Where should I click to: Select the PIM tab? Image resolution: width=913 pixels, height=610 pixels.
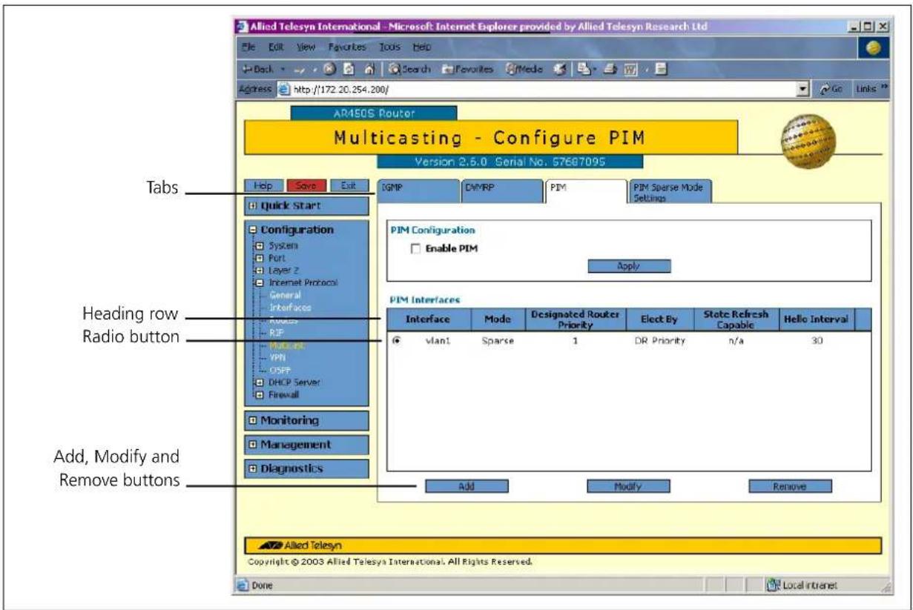586,190
